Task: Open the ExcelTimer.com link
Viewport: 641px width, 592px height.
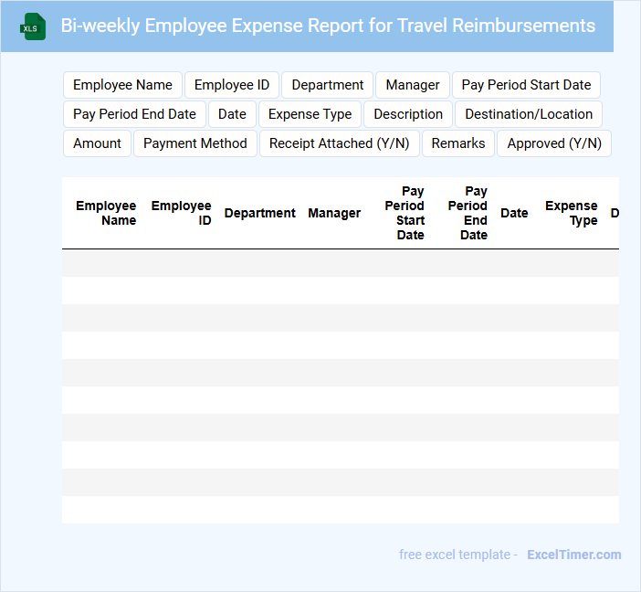Action: pyautogui.click(x=573, y=555)
